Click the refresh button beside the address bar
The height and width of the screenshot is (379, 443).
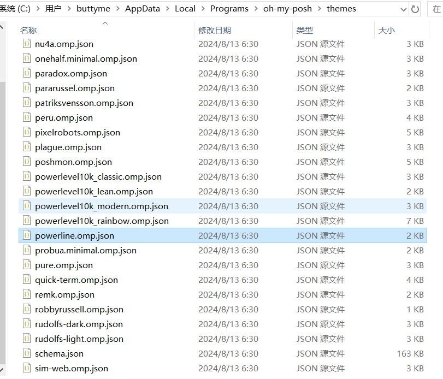(x=416, y=9)
